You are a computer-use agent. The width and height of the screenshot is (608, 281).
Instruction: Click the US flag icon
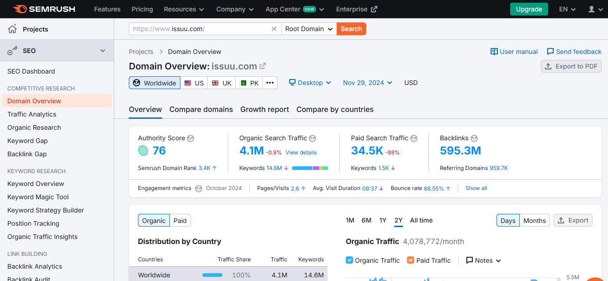pyautogui.click(x=188, y=83)
